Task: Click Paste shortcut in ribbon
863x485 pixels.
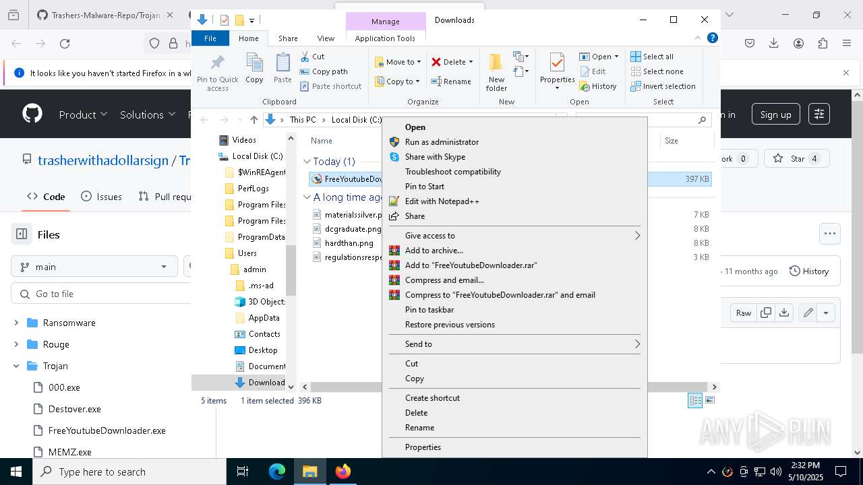Action: coord(331,86)
